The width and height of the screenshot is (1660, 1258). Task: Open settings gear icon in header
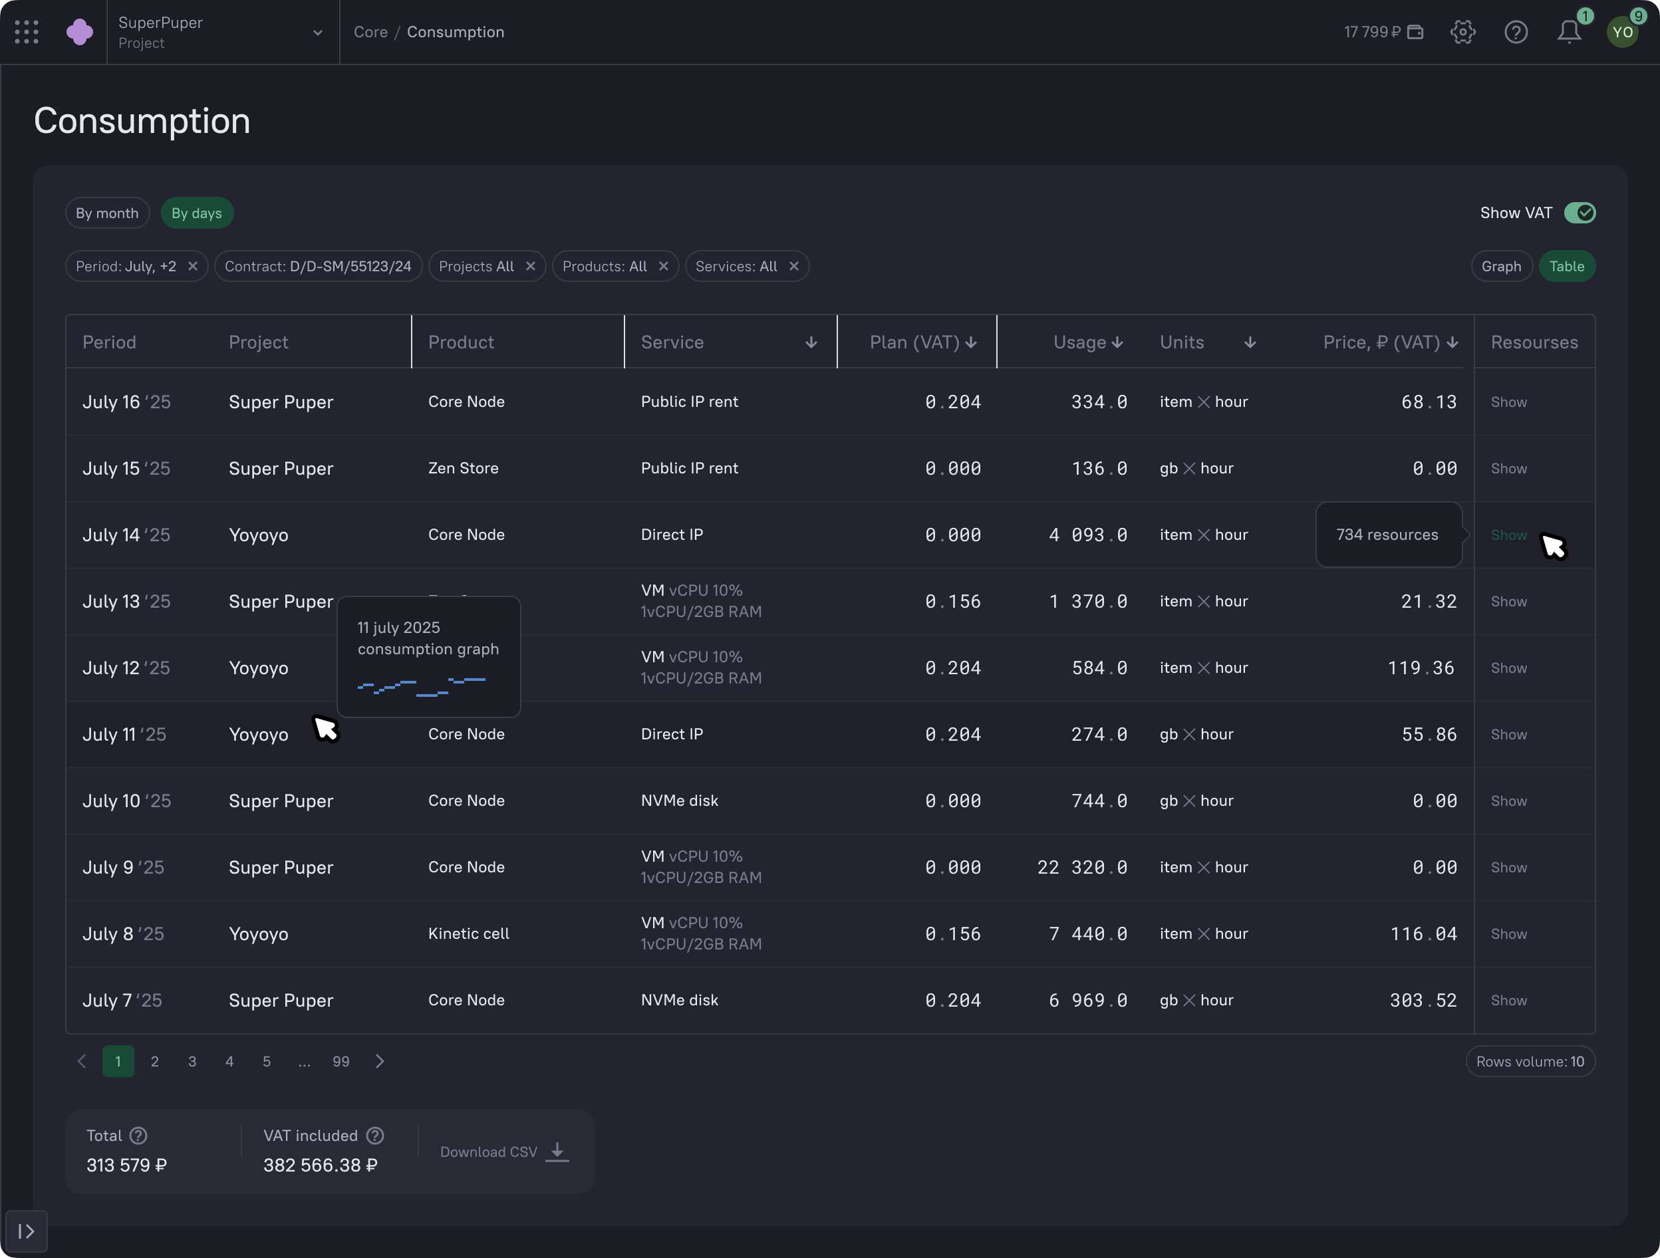1462,31
